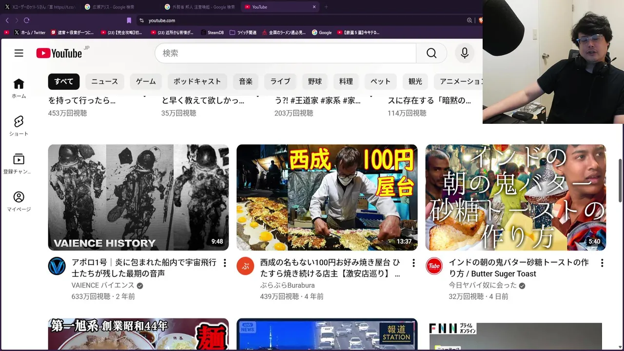Image resolution: width=624 pixels, height=351 pixels.
Task: Open more options for 西成 okonomiyaki video
Action: point(413,263)
